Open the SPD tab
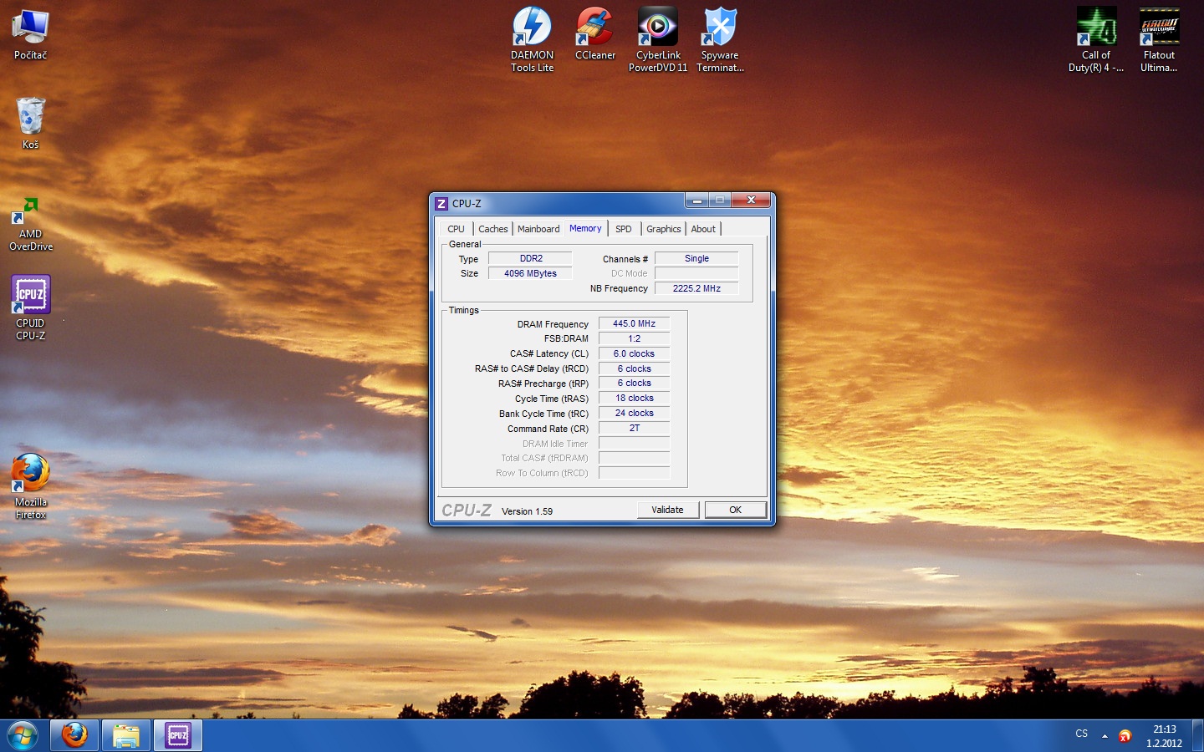Viewport: 1204px width, 752px height. point(624,229)
